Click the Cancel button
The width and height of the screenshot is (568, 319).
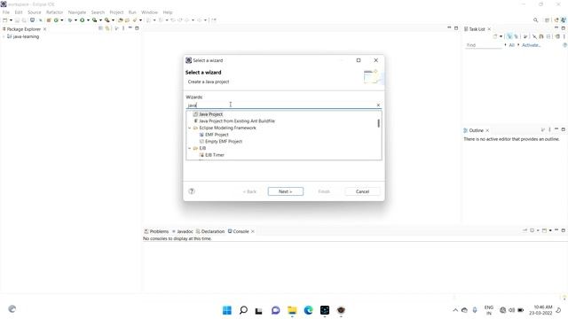[362, 191]
